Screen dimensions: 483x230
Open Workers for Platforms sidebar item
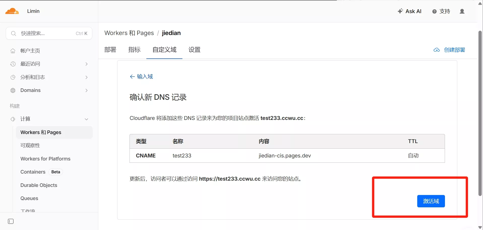click(x=45, y=159)
